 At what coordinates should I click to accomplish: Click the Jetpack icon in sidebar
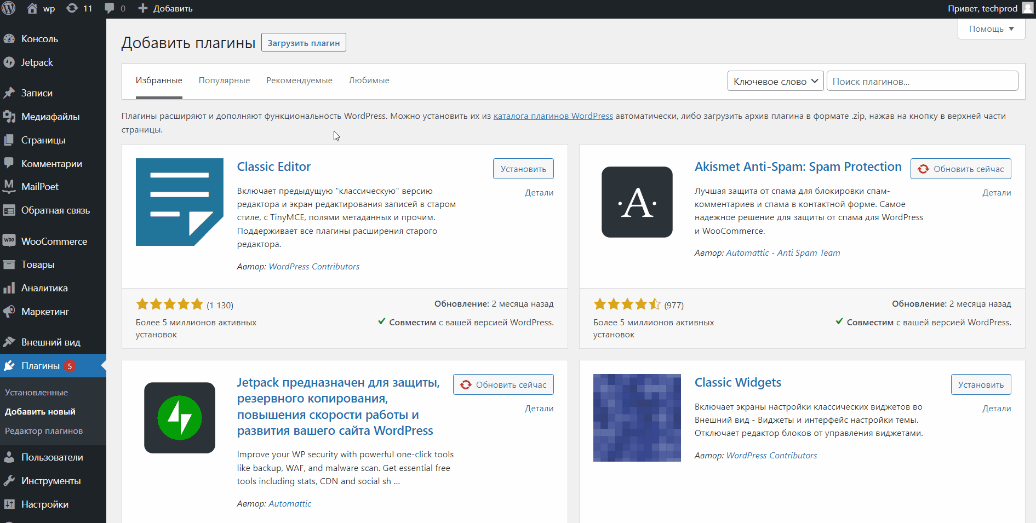click(9, 62)
